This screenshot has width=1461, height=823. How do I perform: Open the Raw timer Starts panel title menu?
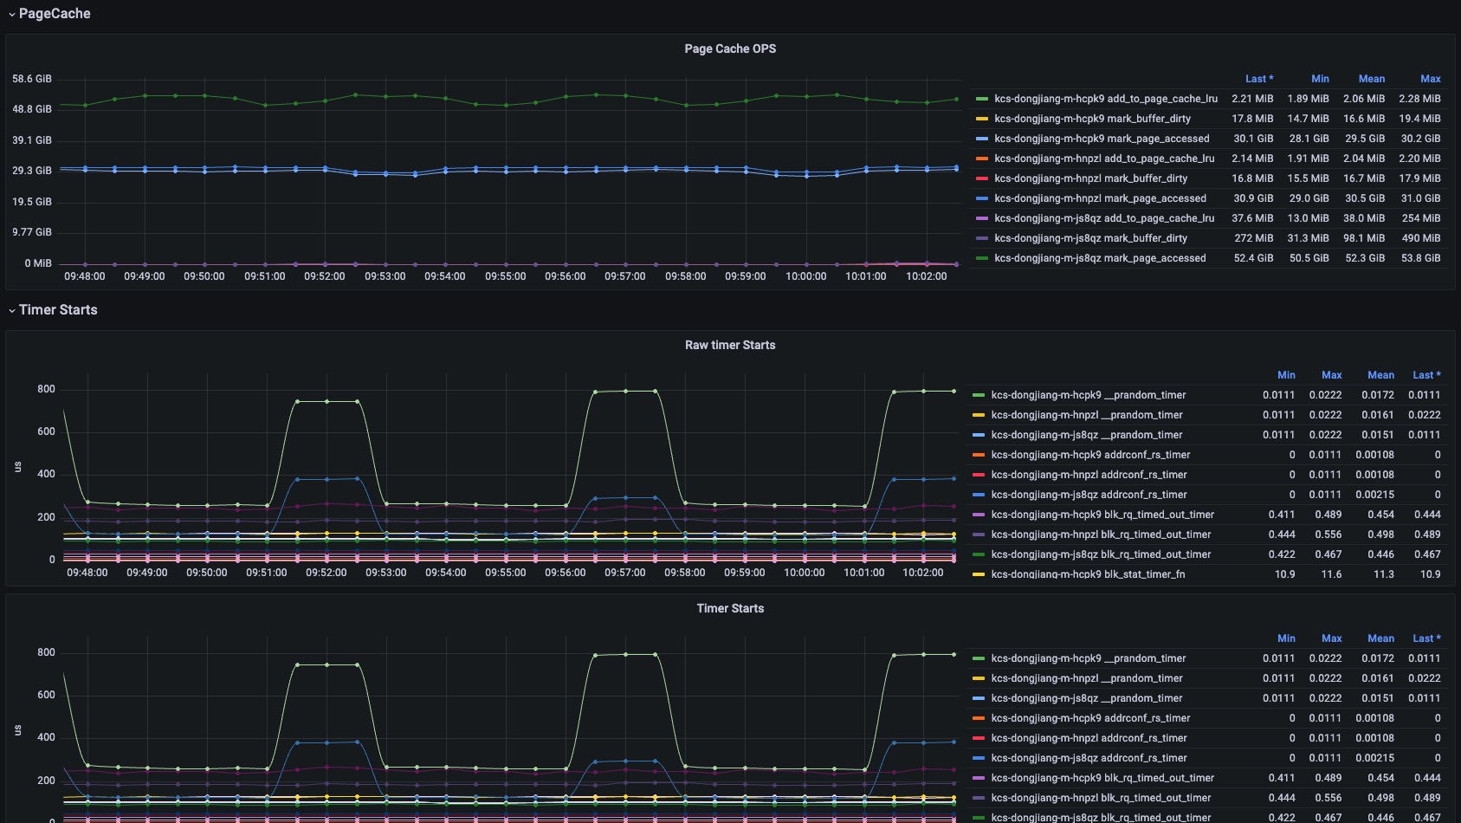(730, 345)
